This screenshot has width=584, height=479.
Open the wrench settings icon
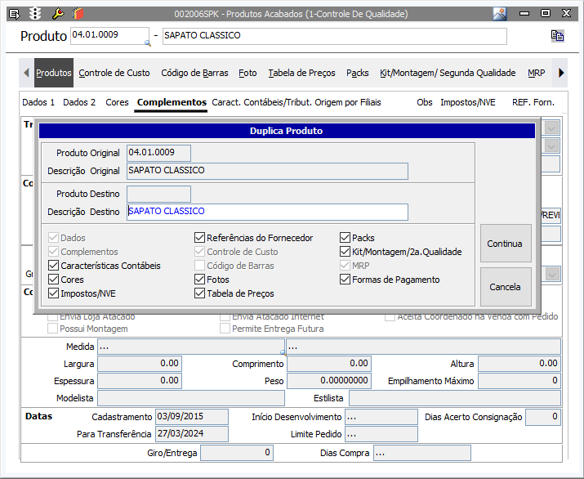tap(57, 13)
